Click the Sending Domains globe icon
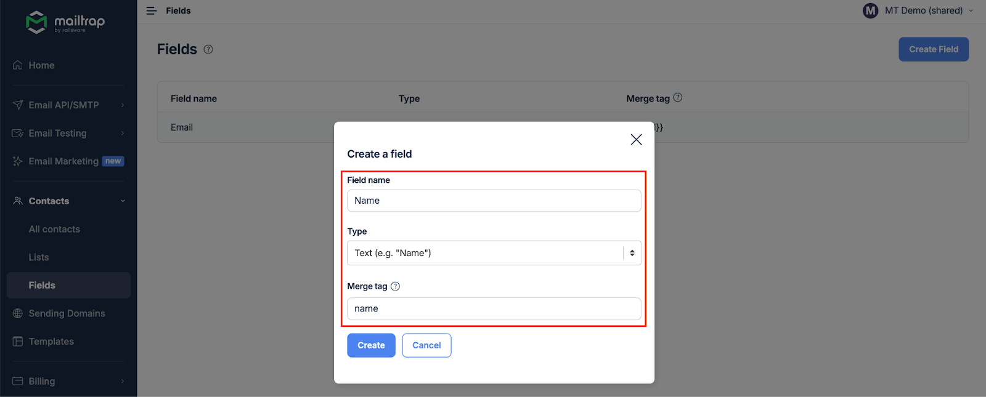Viewport: 986px width, 397px height. click(17, 313)
